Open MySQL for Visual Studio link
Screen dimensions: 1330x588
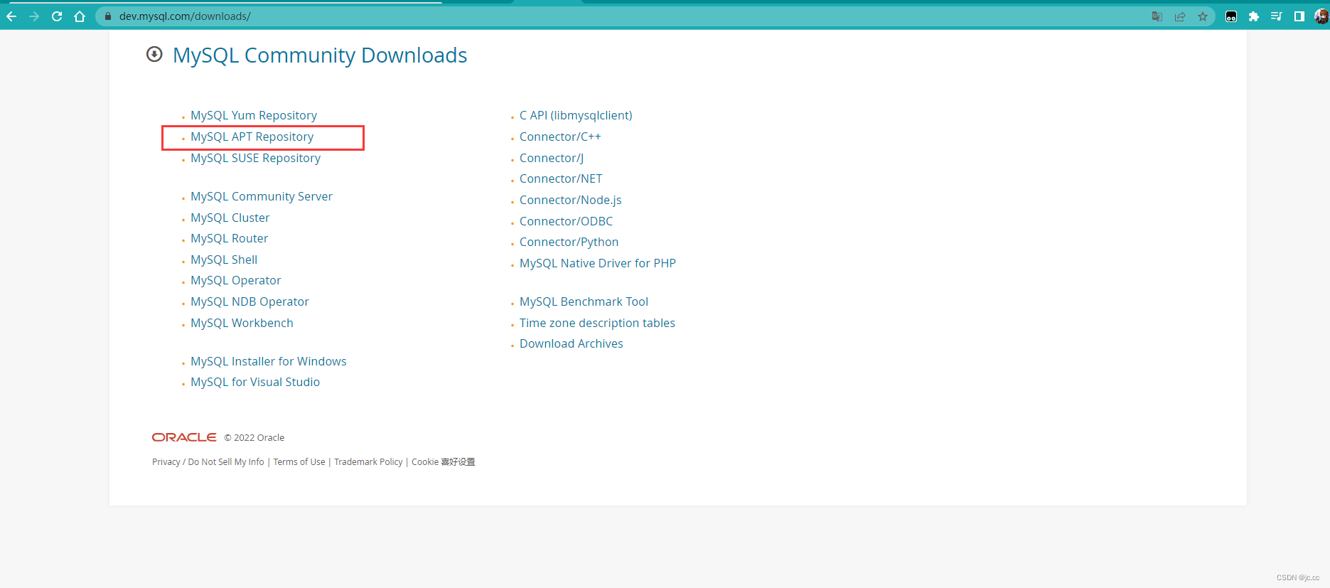point(254,382)
